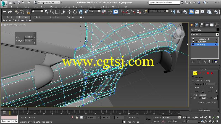Select the Select Object tool
Image resolution: width=221 pixels, height=124 pixels.
46,12
